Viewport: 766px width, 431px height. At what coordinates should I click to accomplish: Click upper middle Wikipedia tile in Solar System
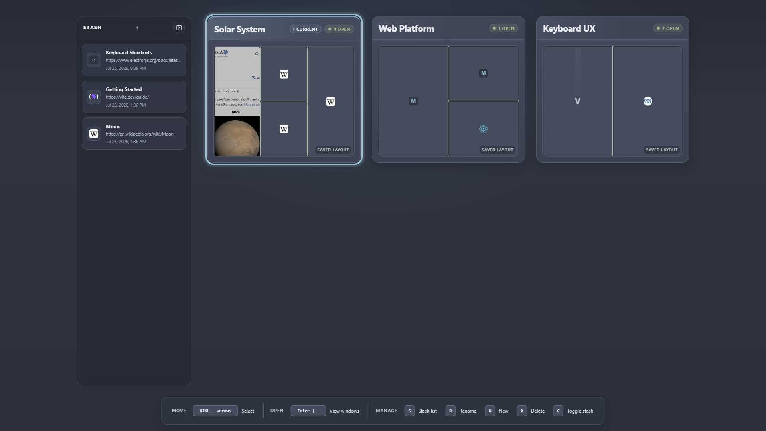tap(284, 74)
